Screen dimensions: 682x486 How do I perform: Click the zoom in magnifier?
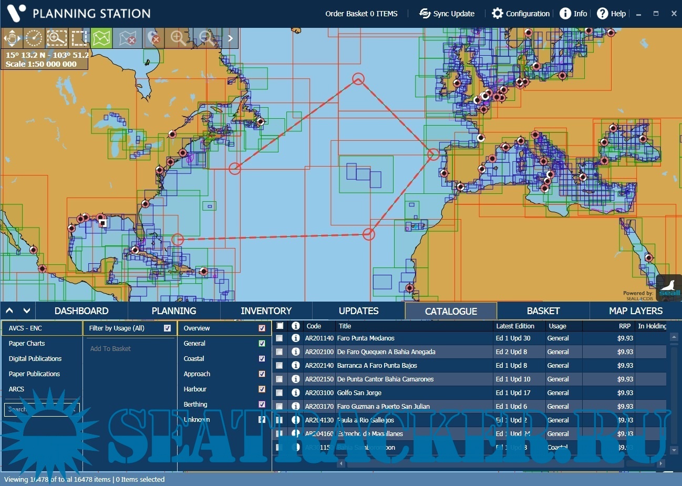point(178,38)
